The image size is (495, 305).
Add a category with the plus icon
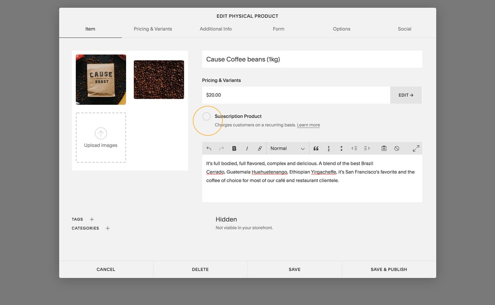point(108,228)
